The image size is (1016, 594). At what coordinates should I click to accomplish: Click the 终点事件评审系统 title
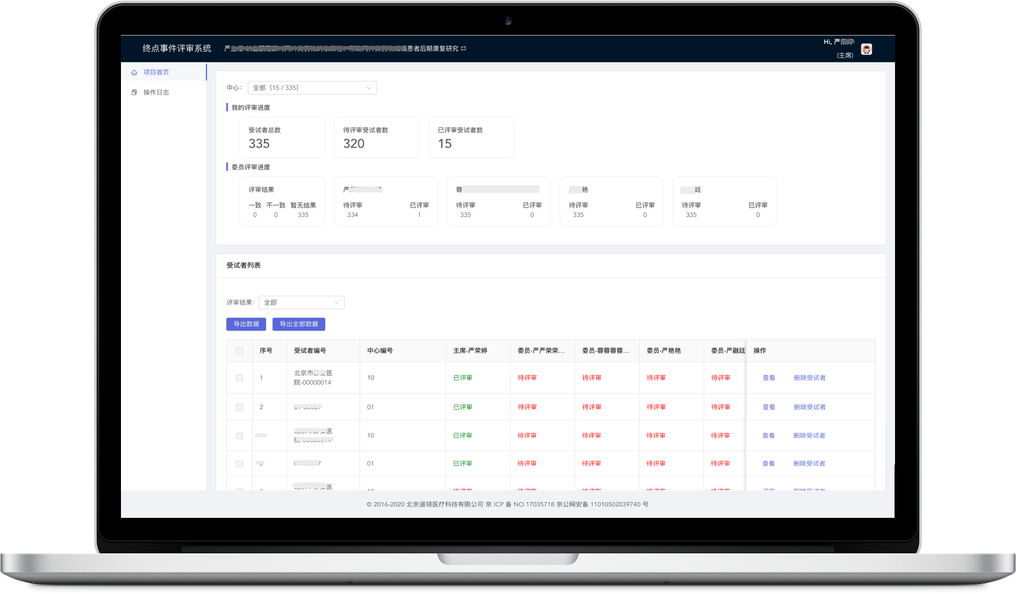tap(177, 48)
